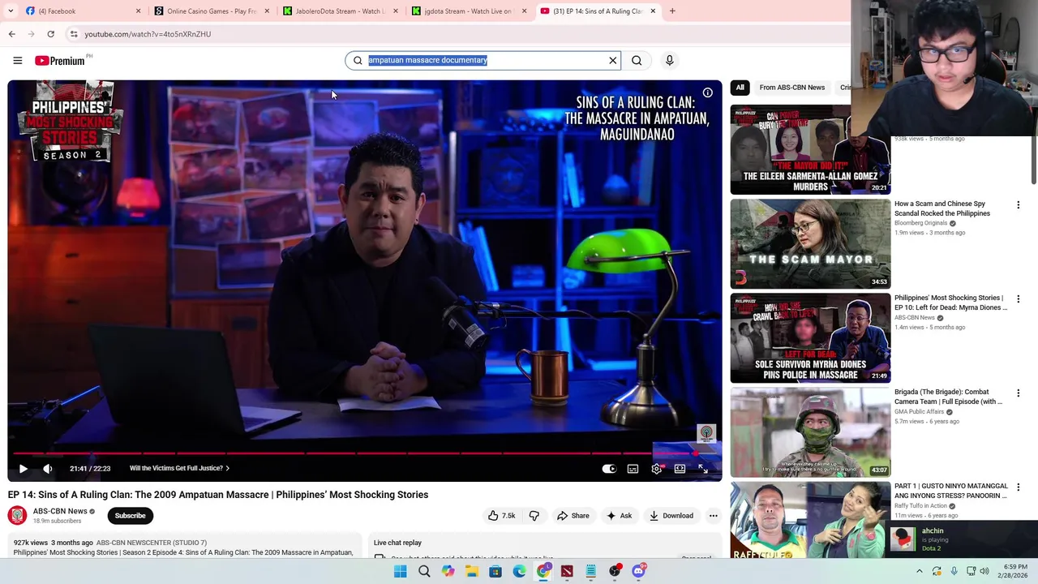1038x584 pixels.
Task: Open the Eileen Sarmenta-Allan Gomez Murders thumbnail
Action: [x=810, y=149]
